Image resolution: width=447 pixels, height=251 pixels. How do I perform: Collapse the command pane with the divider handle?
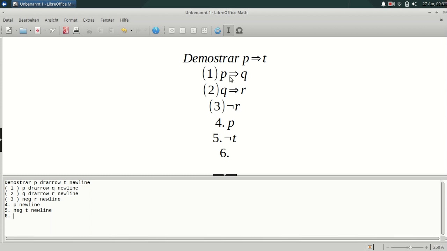click(225, 175)
